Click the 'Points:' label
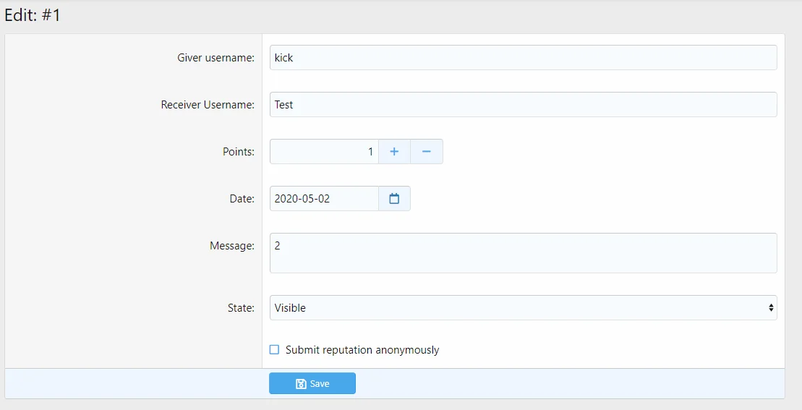 pyautogui.click(x=239, y=152)
